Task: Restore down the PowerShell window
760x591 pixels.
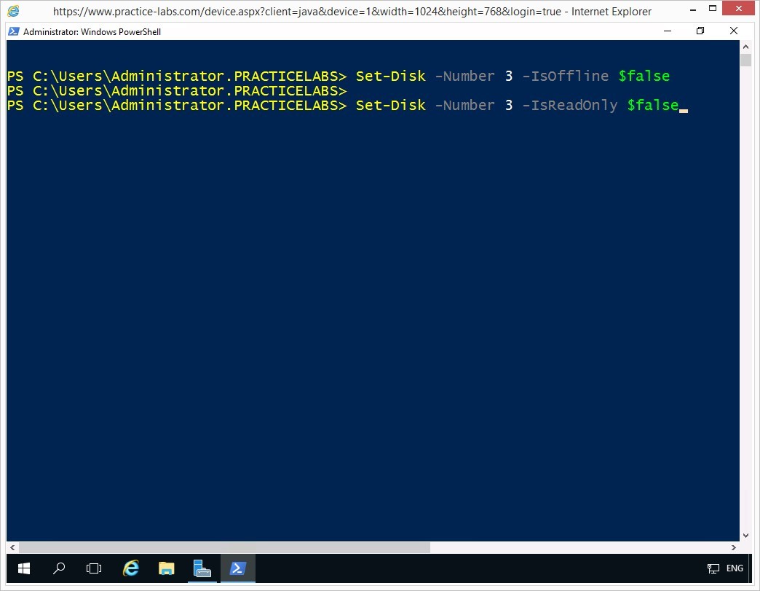Action: pos(700,31)
